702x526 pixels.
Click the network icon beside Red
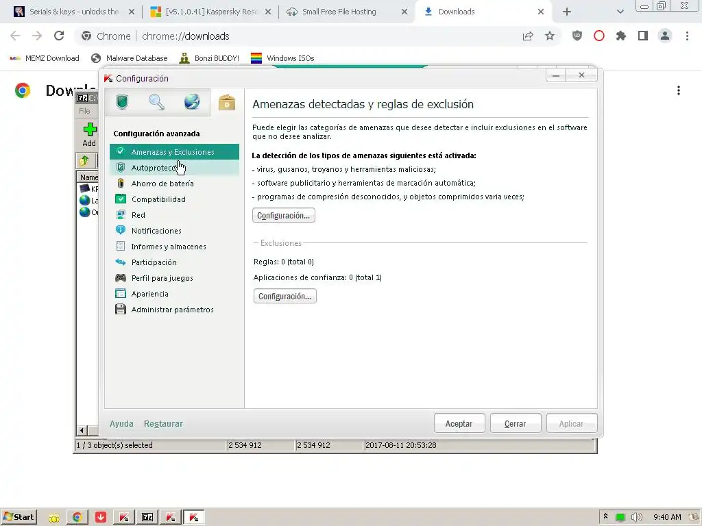tap(121, 214)
